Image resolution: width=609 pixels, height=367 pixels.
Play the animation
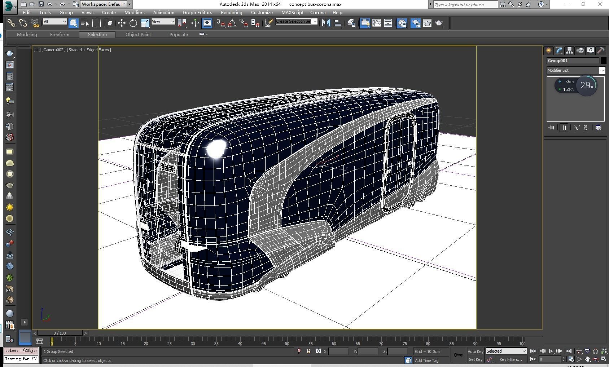(551, 351)
